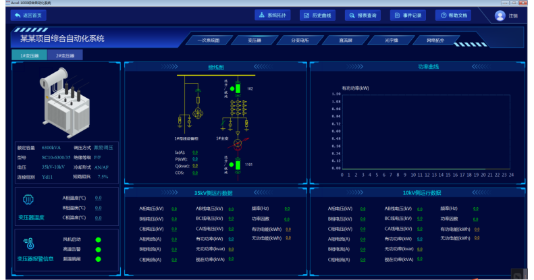Switch to 分变电所 tab
This screenshot has height=280, width=534.
300,40
